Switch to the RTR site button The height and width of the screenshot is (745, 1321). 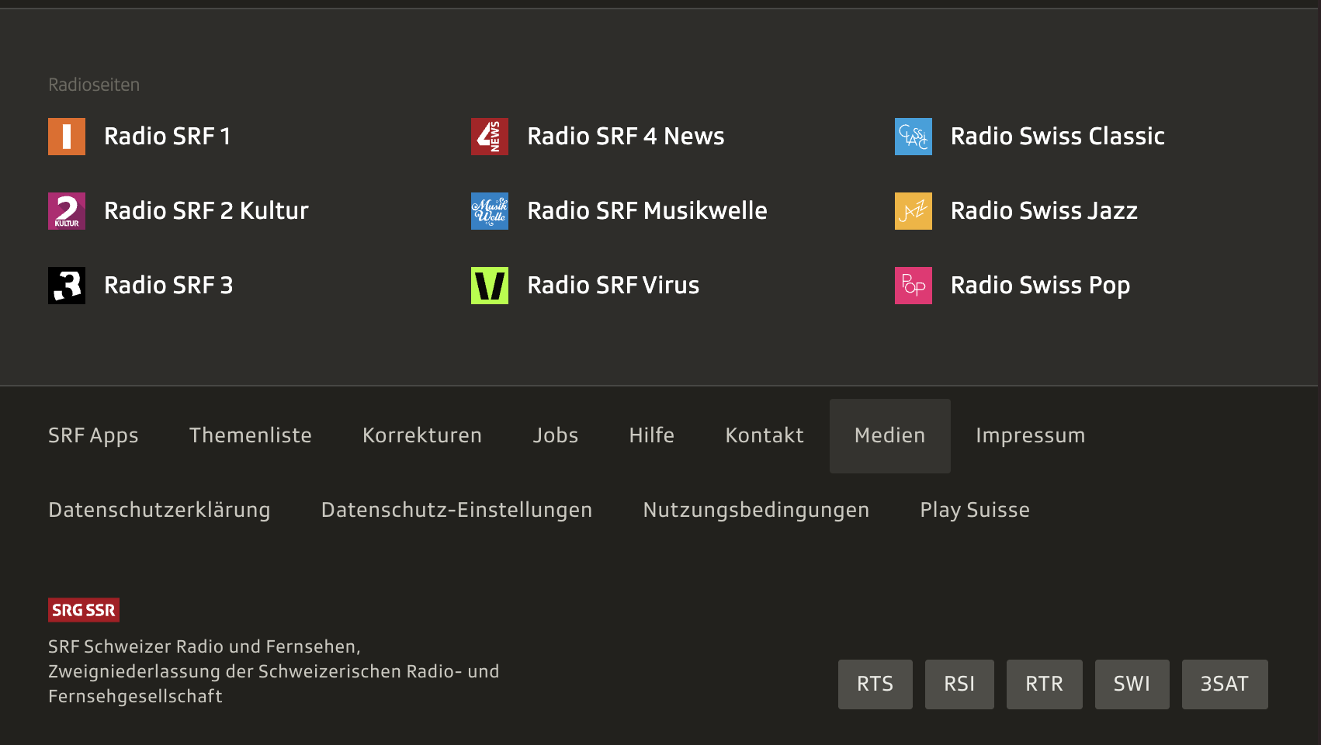click(1045, 684)
